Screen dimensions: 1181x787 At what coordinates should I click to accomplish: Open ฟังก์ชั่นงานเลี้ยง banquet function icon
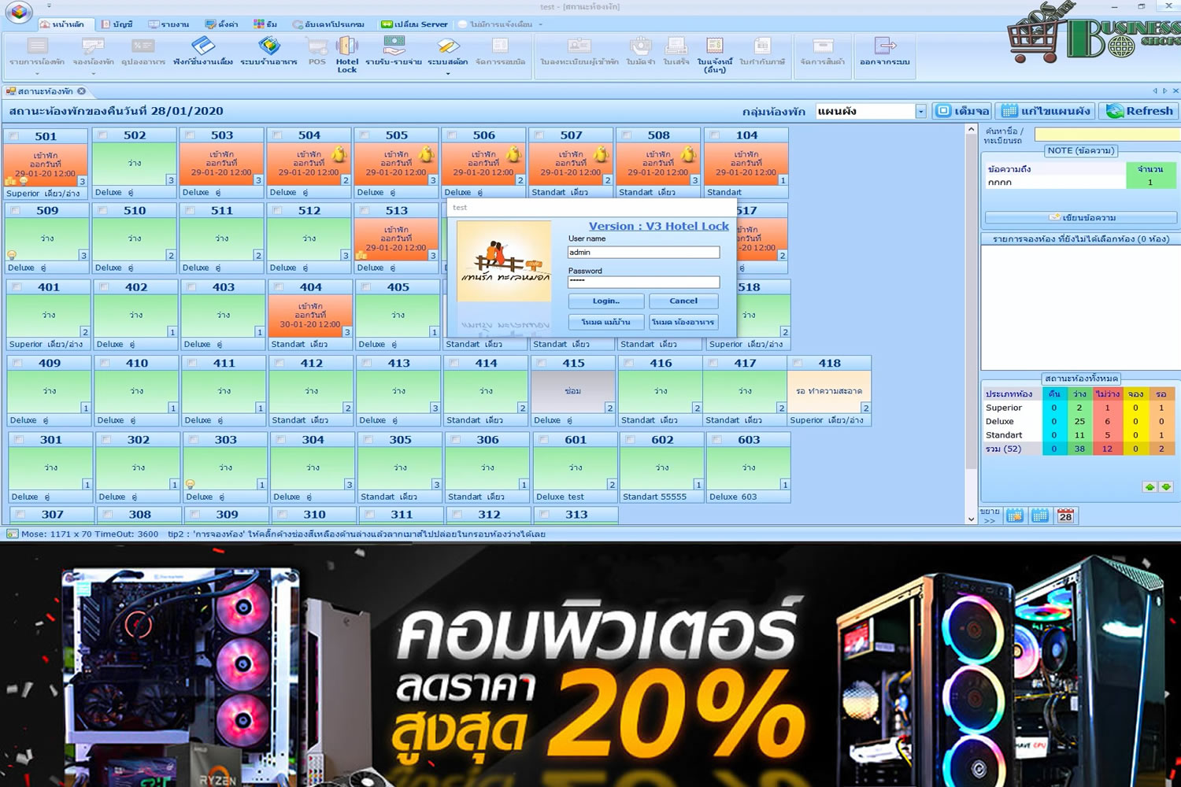tap(203, 52)
